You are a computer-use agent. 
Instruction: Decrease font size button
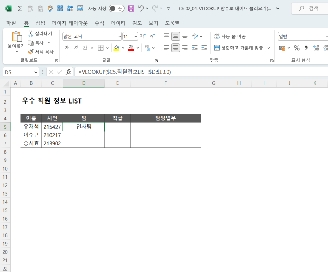[152, 36]
